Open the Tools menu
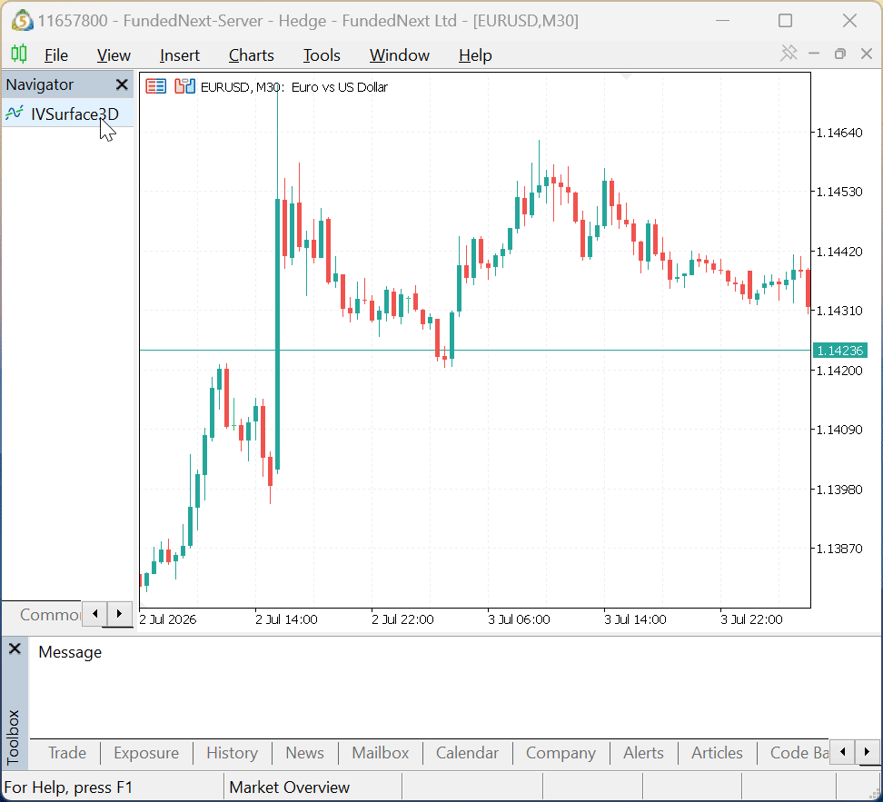883x802 pixels. pyautogui.click(x=322, y=55)
